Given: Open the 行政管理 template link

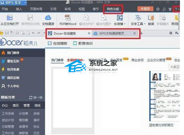Looking at the screenshot, I should 8,127.
